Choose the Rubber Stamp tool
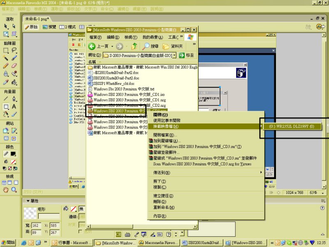Viewport: 329px width, 247px height. tap(14, 74)
